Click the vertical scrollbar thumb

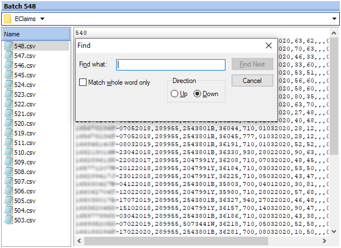tap(334, 96)
